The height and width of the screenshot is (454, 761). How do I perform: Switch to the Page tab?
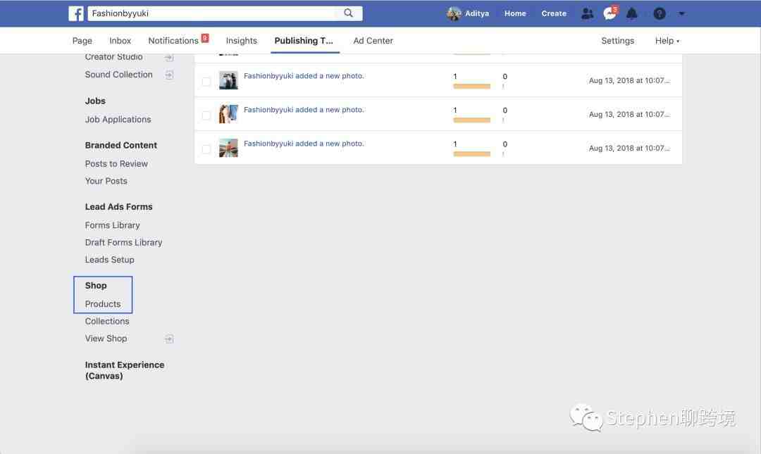pyautogui.click(x=82, y=41)
